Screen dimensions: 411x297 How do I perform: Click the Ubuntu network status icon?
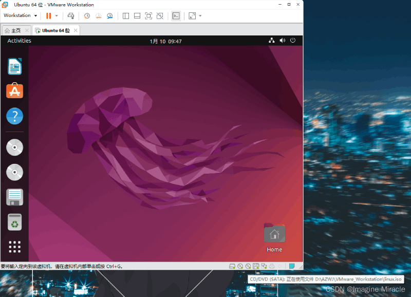(x=272, y=41)
